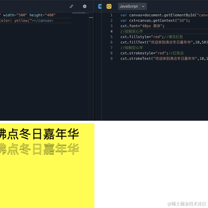
Task: Click the HTML editor scrollbar thumb
Action: tap(91, 18)
